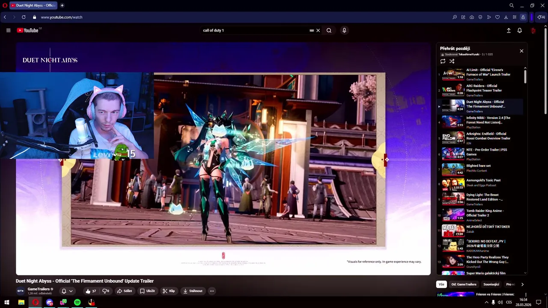Open system volume tray icon
This screenshot has width=548, height=308.
click(x=500, y=302)
